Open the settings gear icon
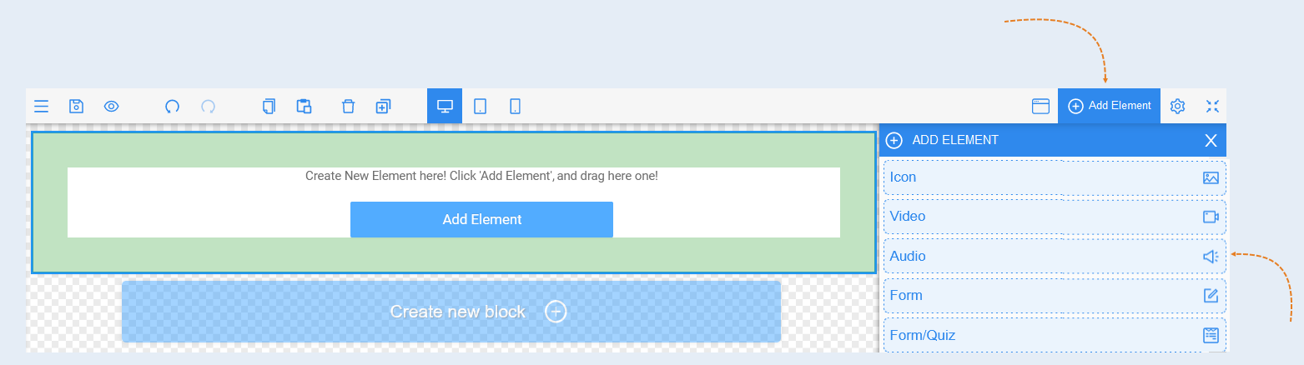This screenshot has height=365, width=1304. pos(1177,106)
